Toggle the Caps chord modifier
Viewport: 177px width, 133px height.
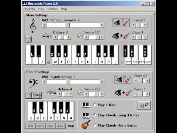coord(50,126)
